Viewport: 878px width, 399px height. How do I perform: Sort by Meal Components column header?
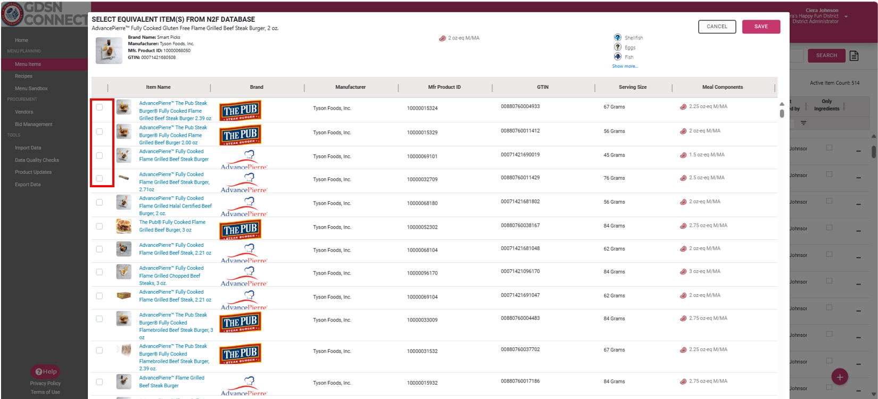point(723,87)
